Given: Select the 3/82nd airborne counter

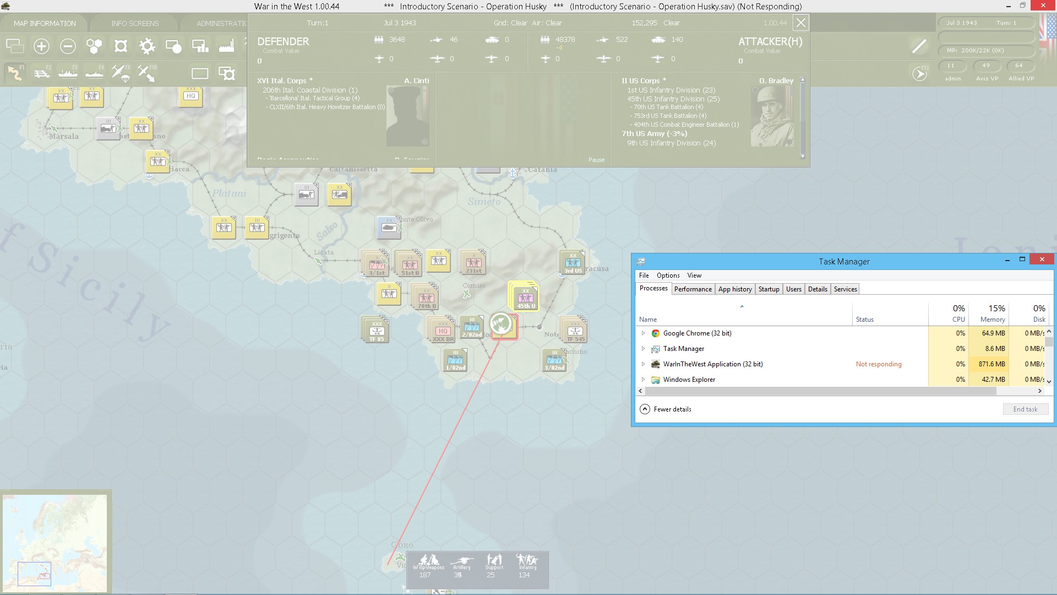Looking at the screenshot, I should coord(554,360).
